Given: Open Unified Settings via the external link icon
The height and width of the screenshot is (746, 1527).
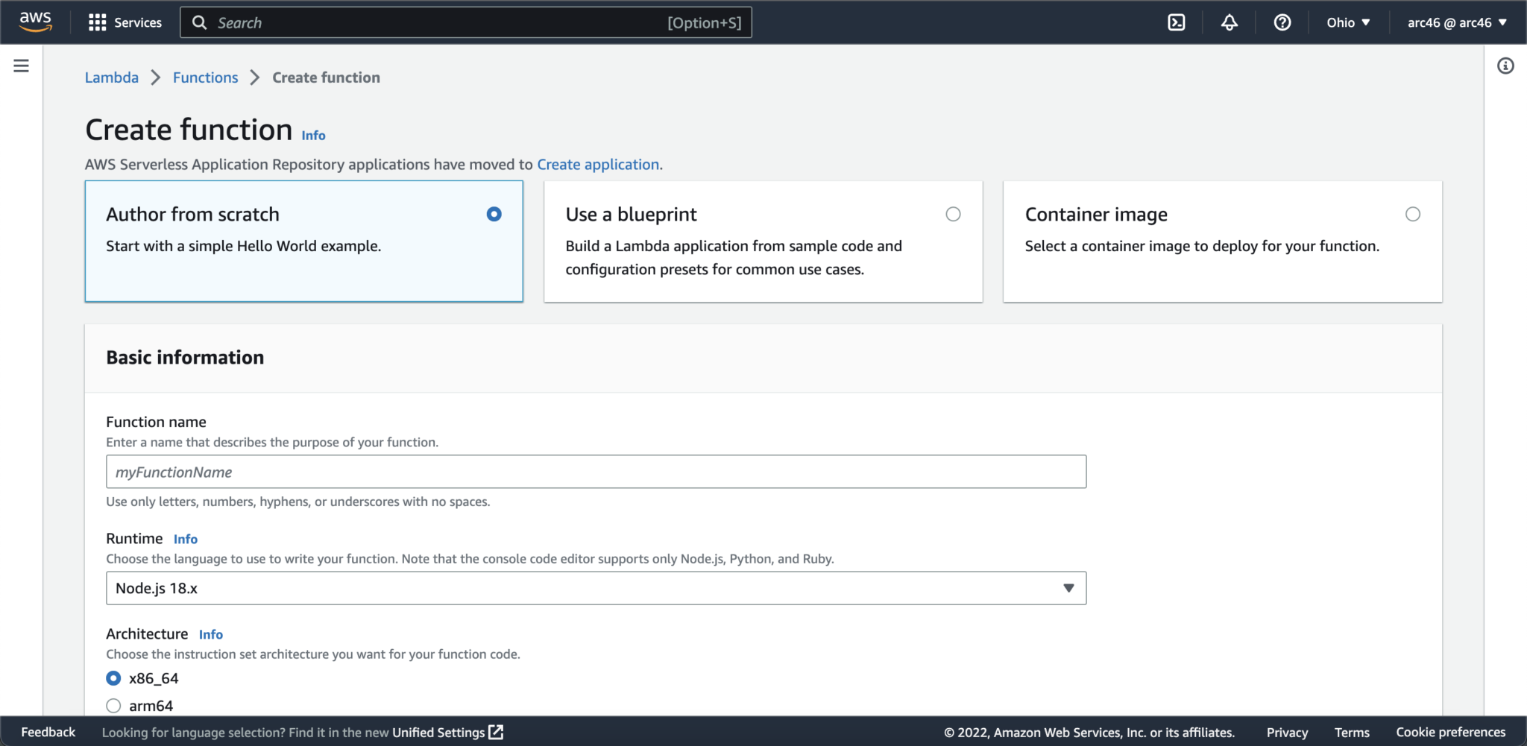Looking at the screenshot, I should tap(494, 732).
